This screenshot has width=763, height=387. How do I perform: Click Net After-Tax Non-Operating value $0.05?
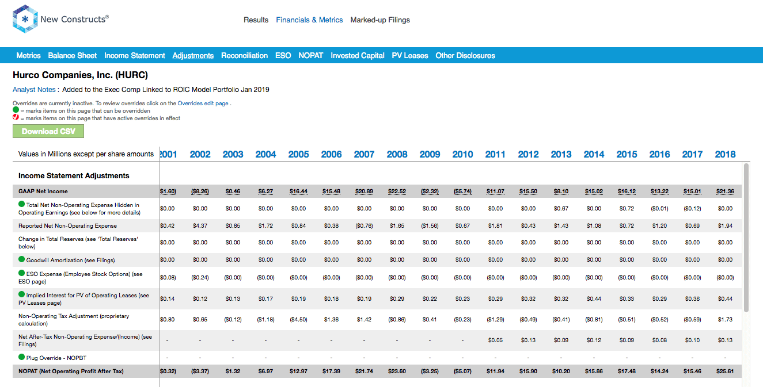(495, 340)
